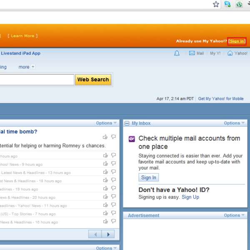Open Options menu of the news module
This screenshot has height=250, width=250.
[106, 123]
